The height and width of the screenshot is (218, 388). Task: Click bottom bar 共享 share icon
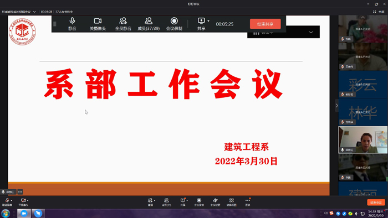click(183, 200)
